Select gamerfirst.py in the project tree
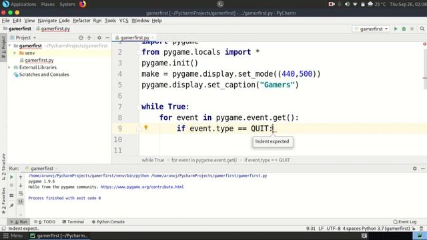 (x=39, y=60)
